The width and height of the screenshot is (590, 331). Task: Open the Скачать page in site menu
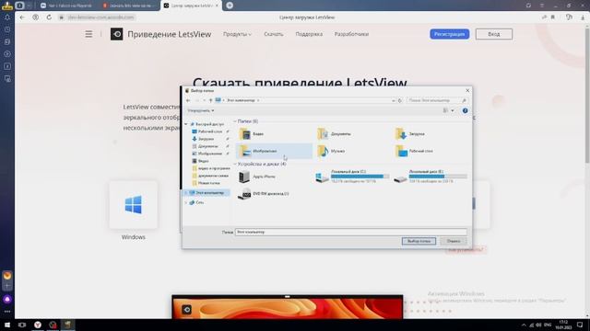[274, 34]
